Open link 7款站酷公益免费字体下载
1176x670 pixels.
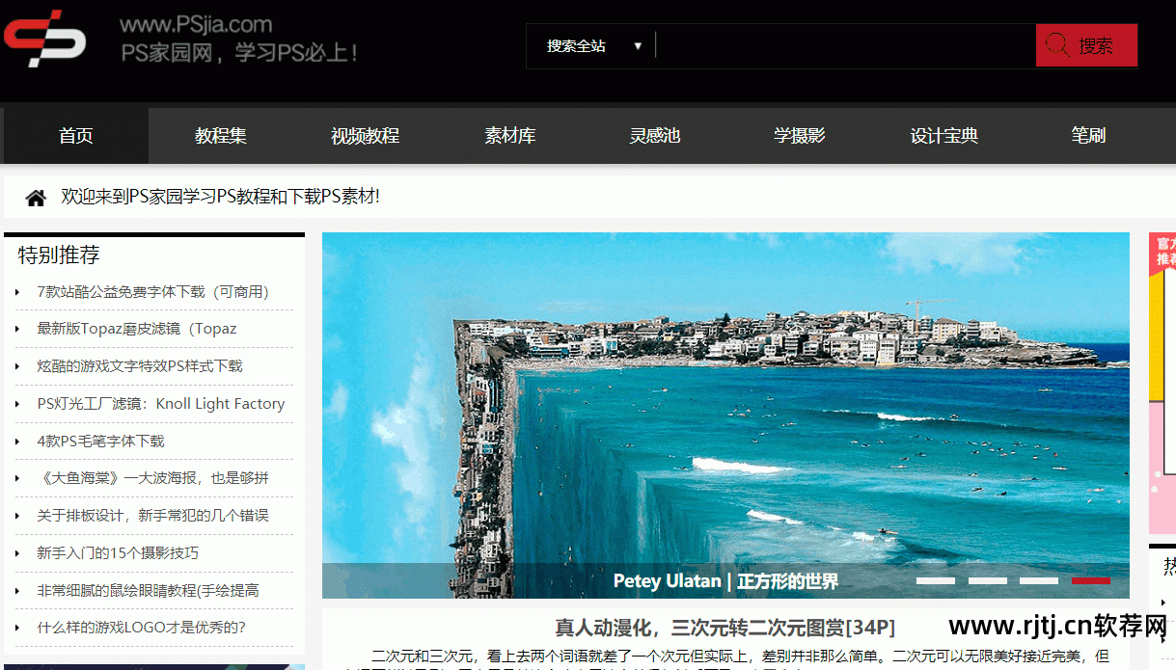click(152, 291)
